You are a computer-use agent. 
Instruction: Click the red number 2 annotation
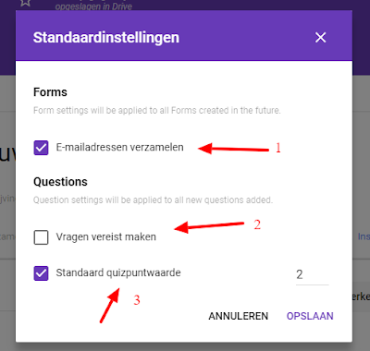pyautogui.click(x=257, y=224)
